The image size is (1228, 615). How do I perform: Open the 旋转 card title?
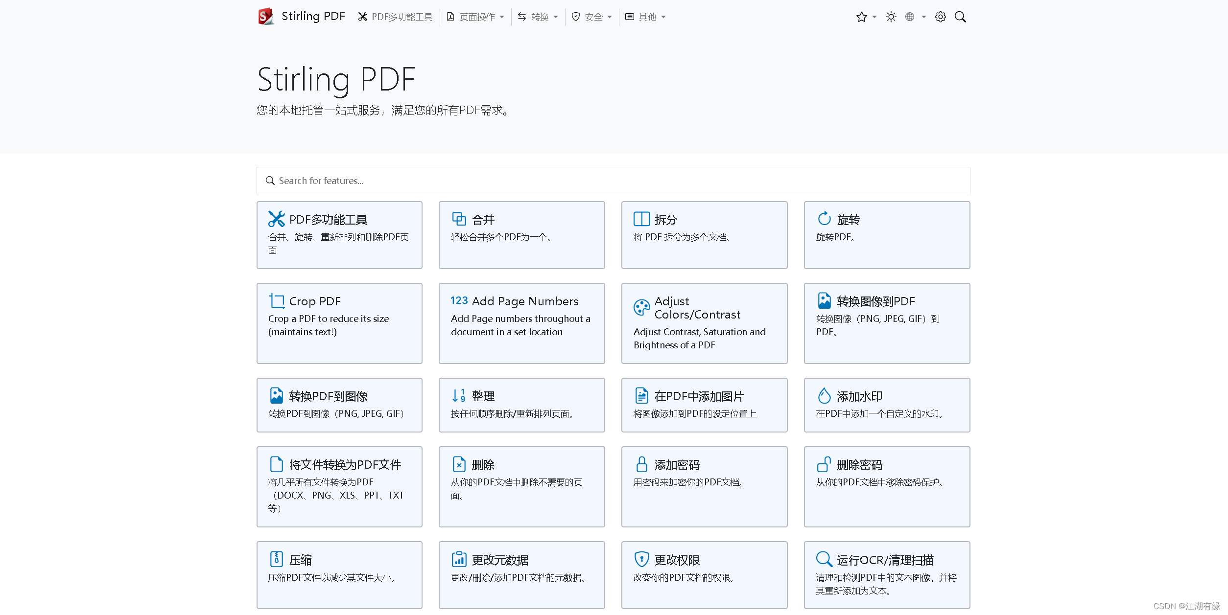(x=849, y=220)
